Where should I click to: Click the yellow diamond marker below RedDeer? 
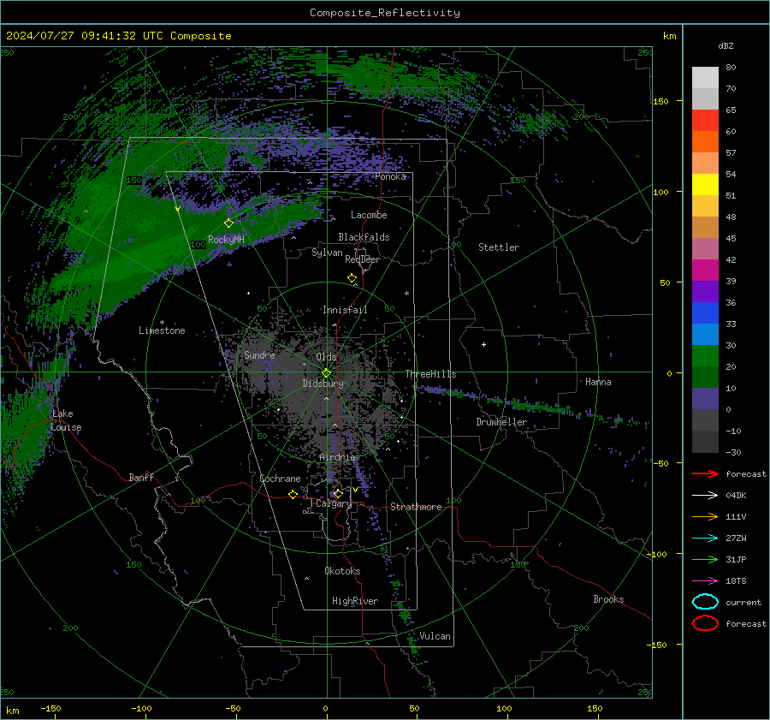tap(352, 278)
